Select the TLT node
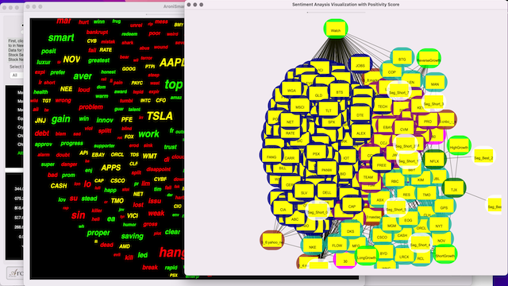This screenshot has width=508, height=286. [x=329, y=110]
